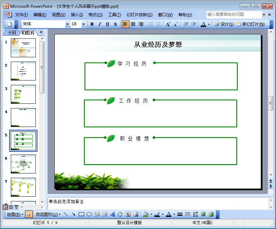Image resolution: width=276 pixels, height=229 pixels.
Task: Apply fill color bucket
Action: pos(146,214)
